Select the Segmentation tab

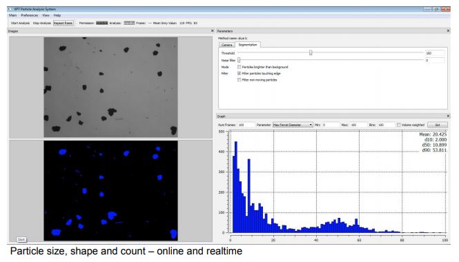tap(248, 45)
